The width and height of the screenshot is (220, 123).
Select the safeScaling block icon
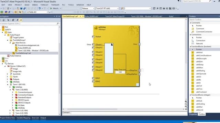(192, 104)
